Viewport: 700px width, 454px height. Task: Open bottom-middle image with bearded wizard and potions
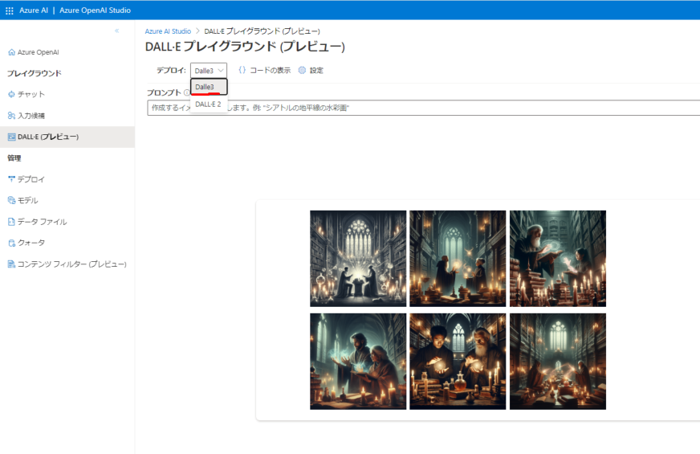458,361
